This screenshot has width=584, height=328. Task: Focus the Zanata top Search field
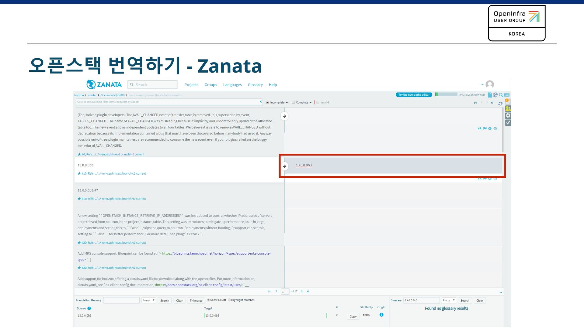click(x=152, y=85)
